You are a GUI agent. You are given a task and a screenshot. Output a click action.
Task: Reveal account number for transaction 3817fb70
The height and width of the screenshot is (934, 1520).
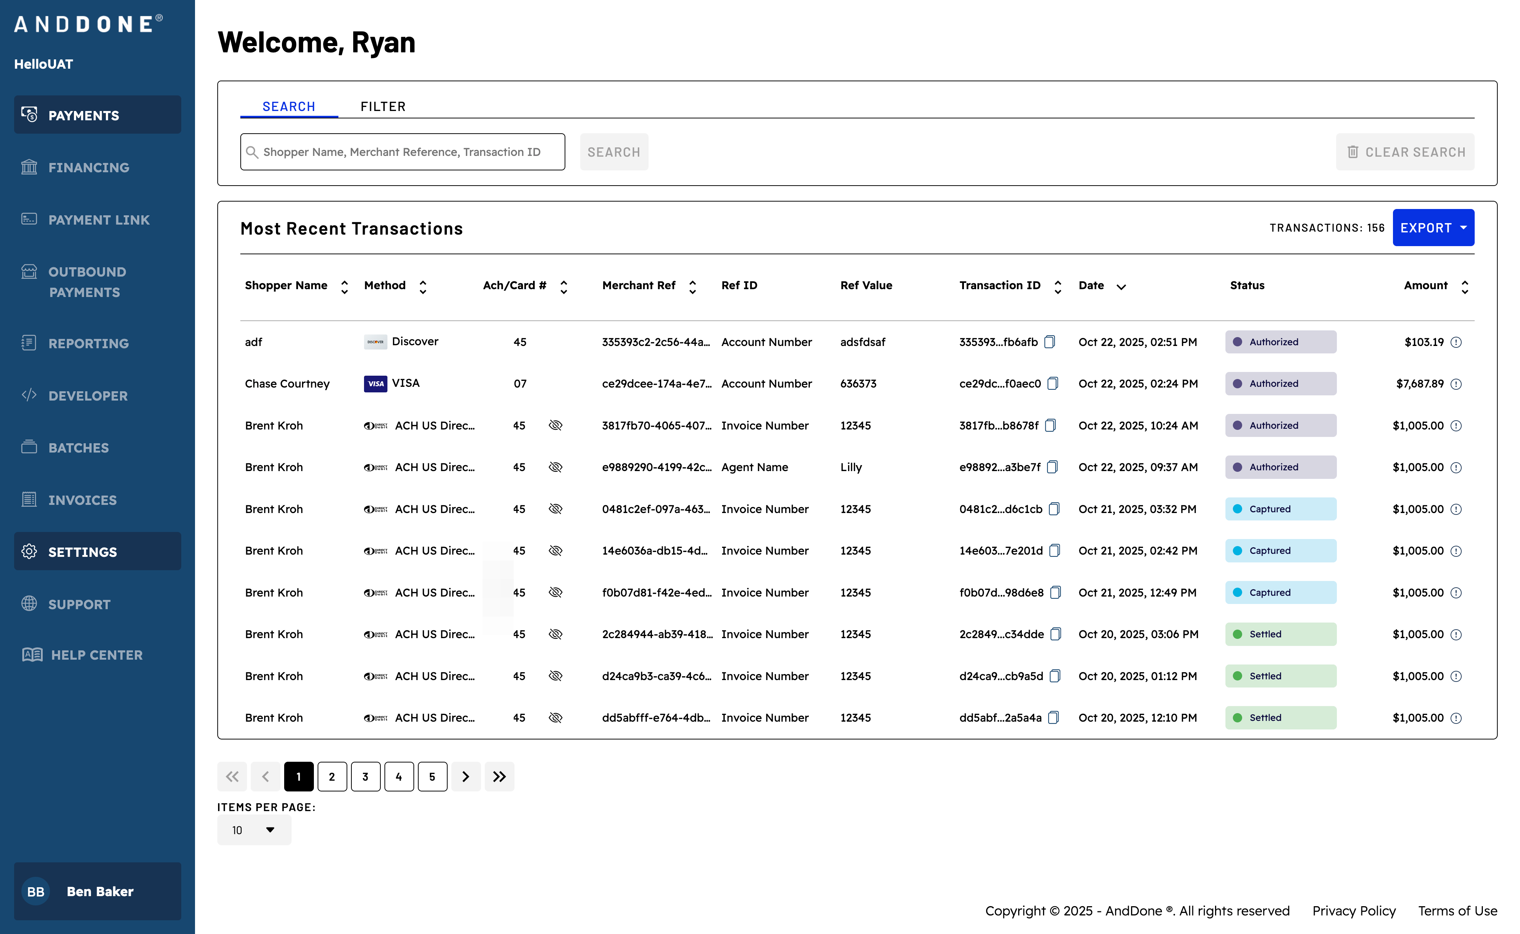(x=555, y=426)
